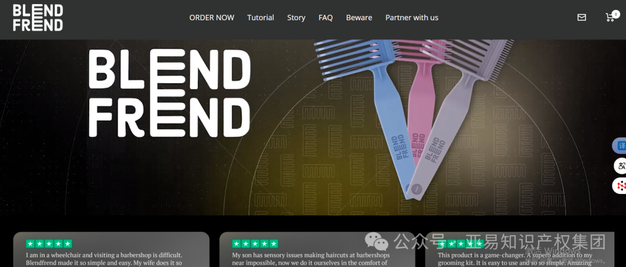Click the cart item count badge
The height and width of the screenshot is (267, 626).
click(x=616, y=14)
